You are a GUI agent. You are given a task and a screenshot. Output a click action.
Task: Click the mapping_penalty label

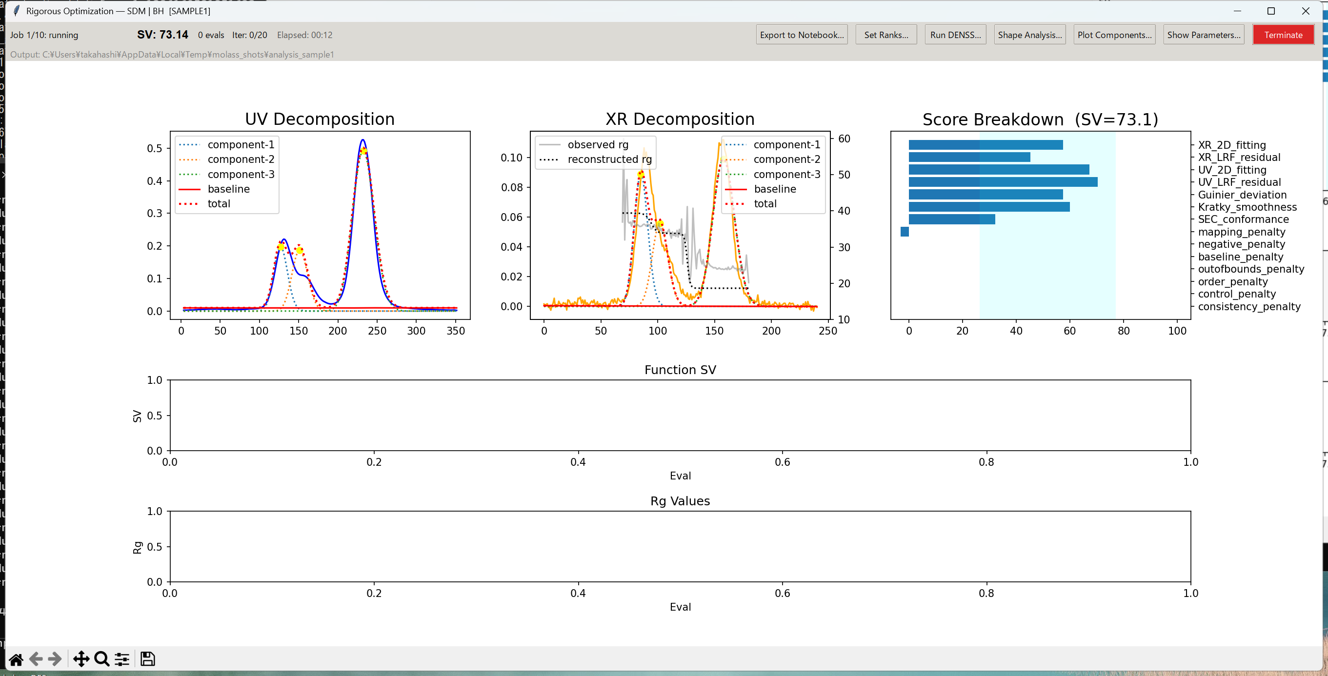1241,232
